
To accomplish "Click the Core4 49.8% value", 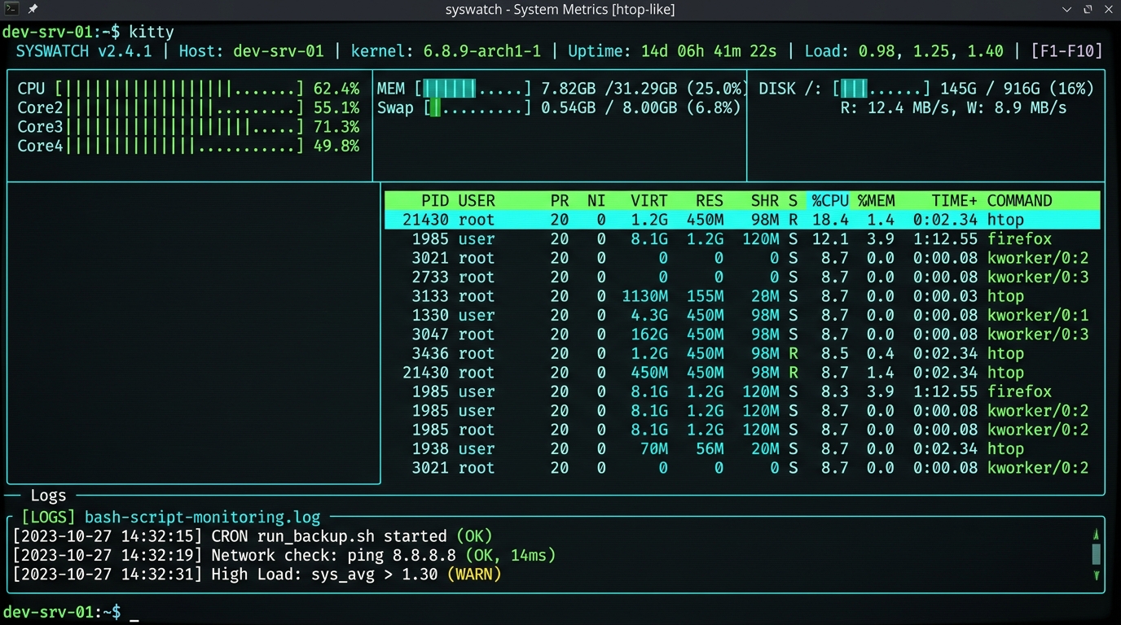I will [336, 146].
